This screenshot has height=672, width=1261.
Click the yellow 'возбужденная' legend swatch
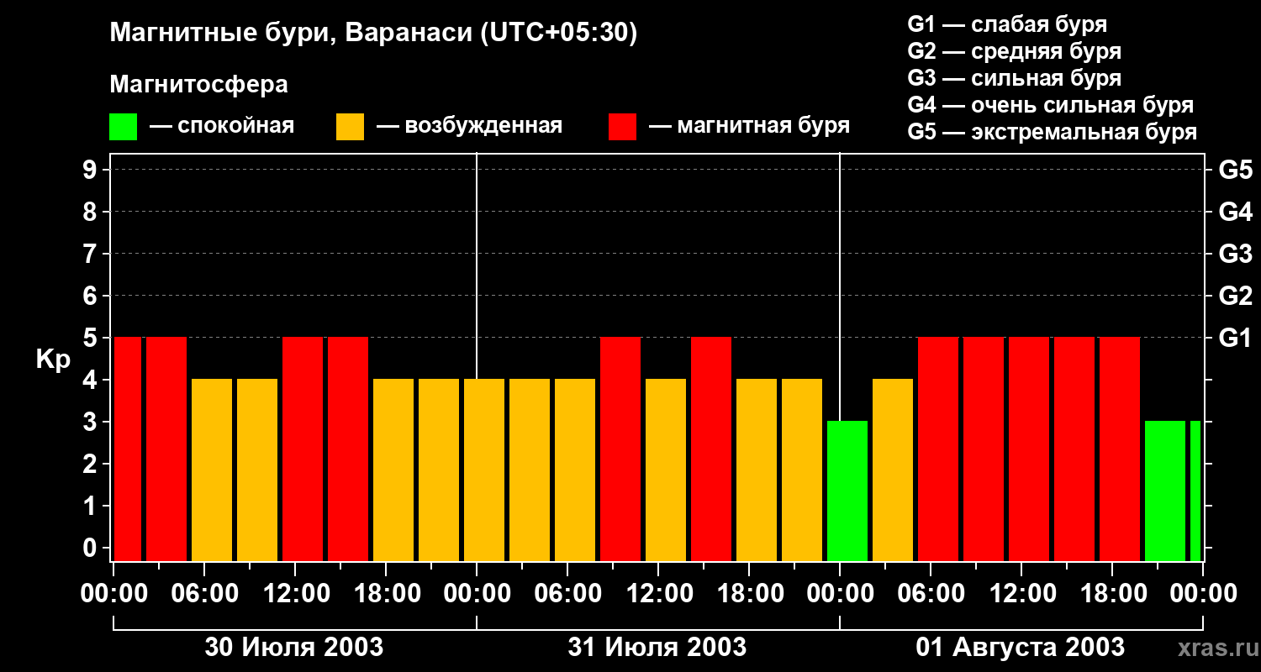[350, 127]
